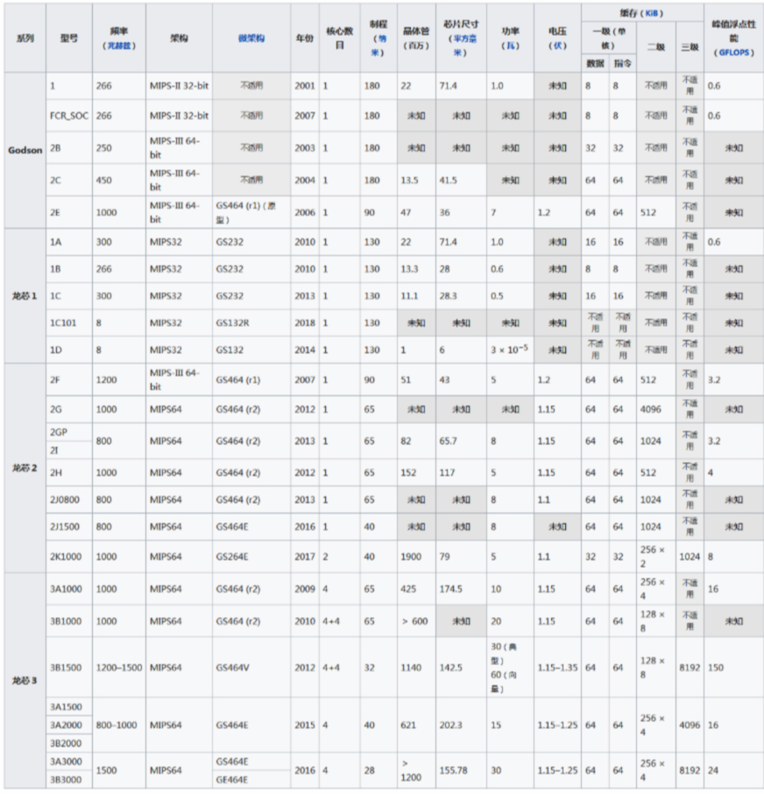Select the GE464E microarchitecture cell
The height and width of the screenshot is (794, 764).
[x=251, y=780]
